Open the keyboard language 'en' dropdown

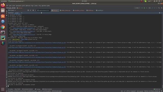point(150,1)
